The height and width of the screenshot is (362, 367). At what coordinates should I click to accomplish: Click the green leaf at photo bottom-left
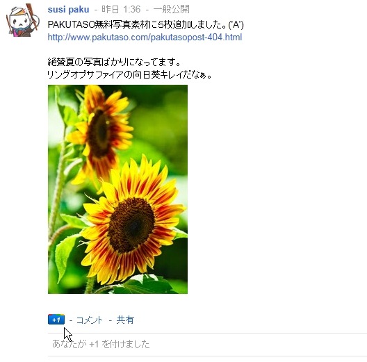[63, 256]
